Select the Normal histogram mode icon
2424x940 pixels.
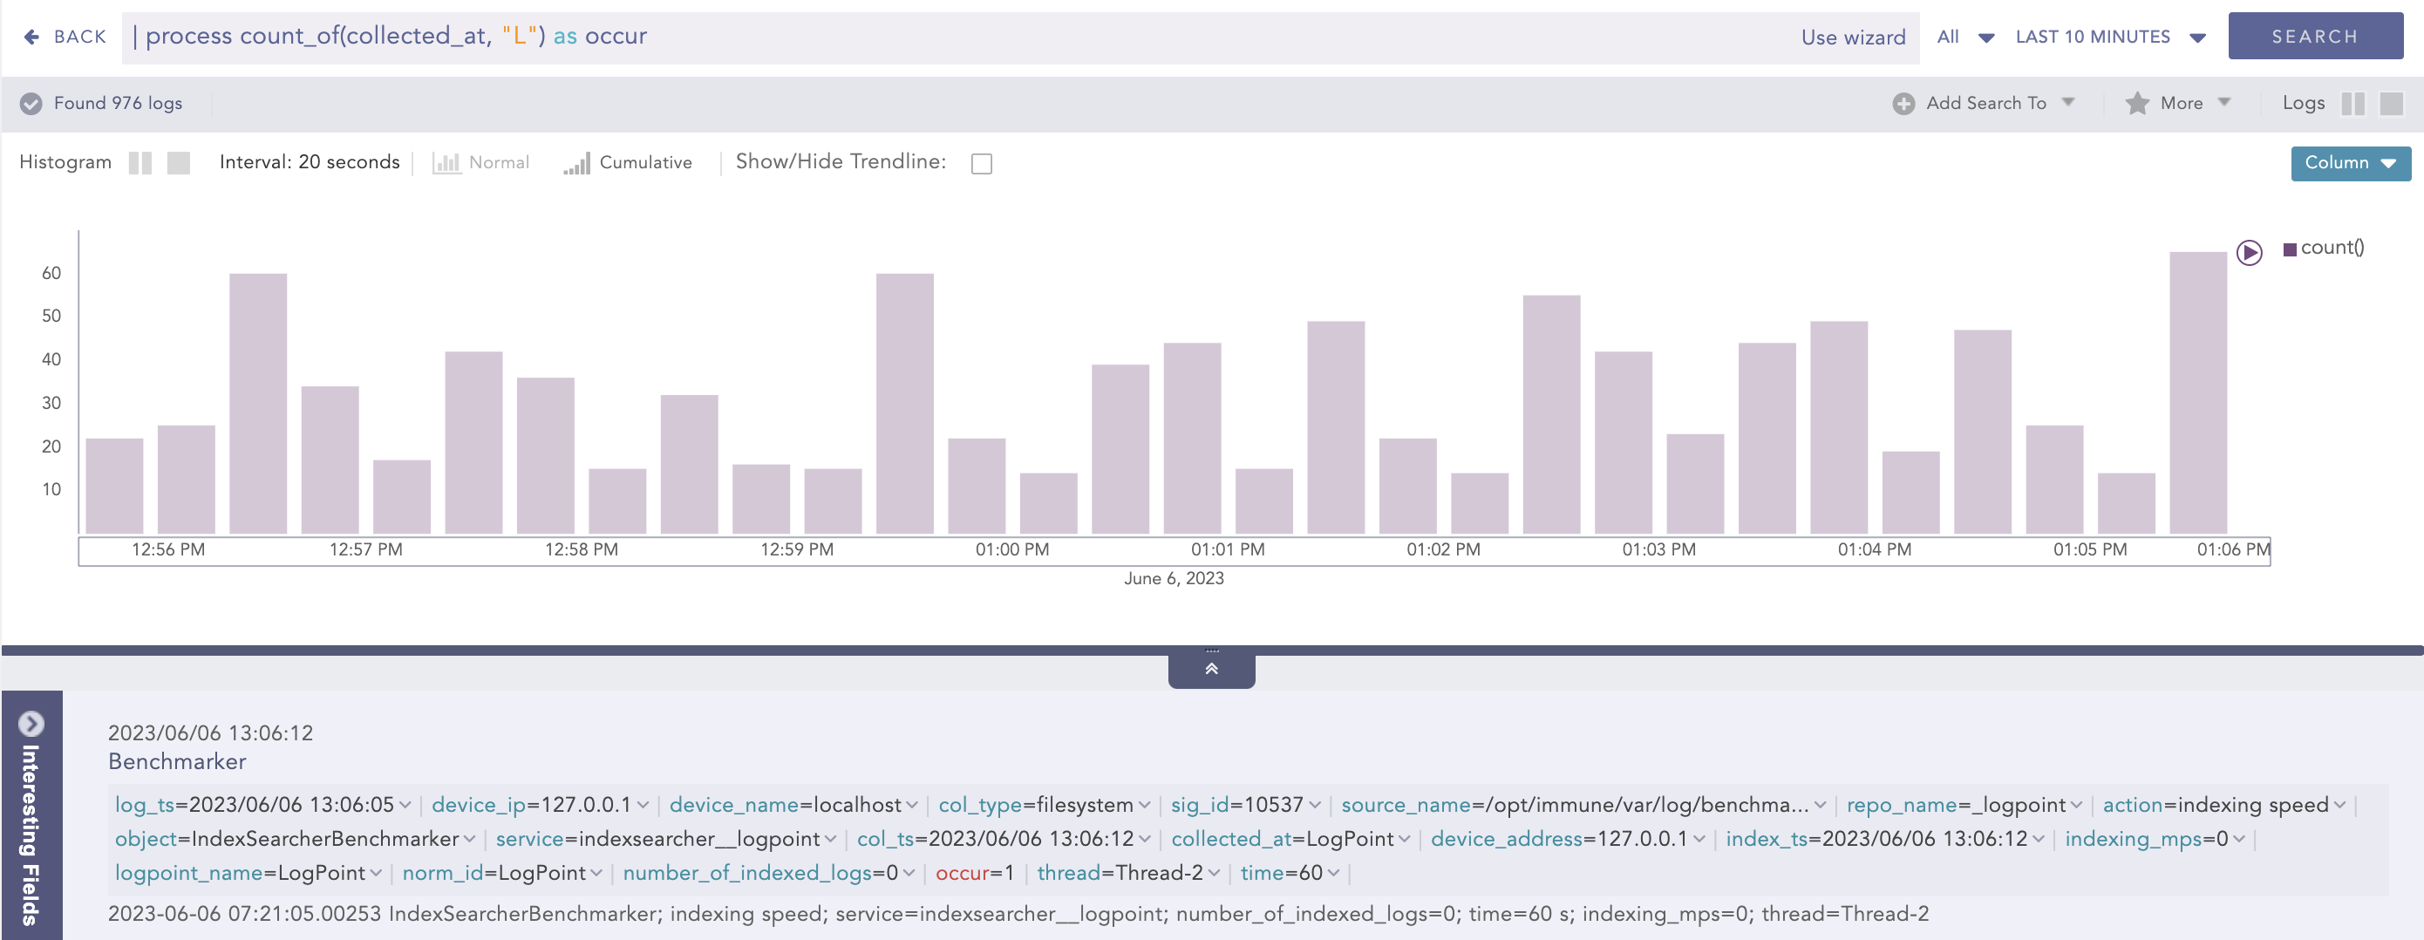click(446, 163)
